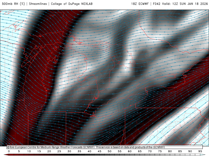Select the "Streamlines" label in header
209x156 pixels.
(38, 4)
